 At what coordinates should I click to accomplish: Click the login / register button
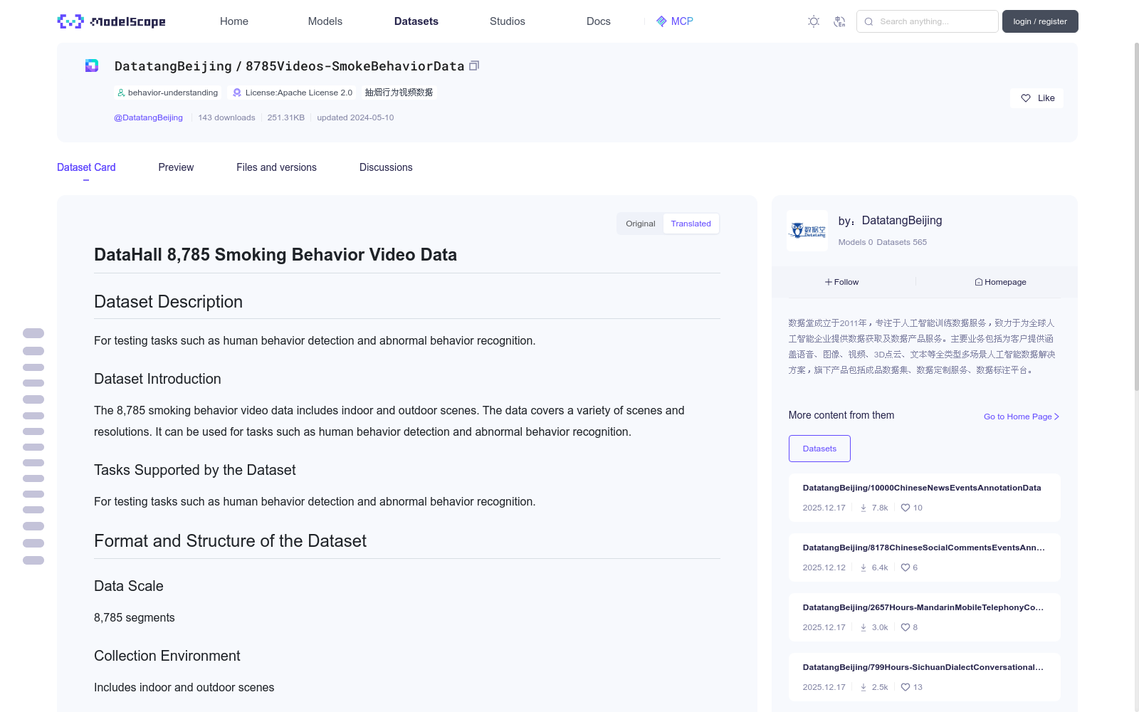click(x=1040, y=21)
